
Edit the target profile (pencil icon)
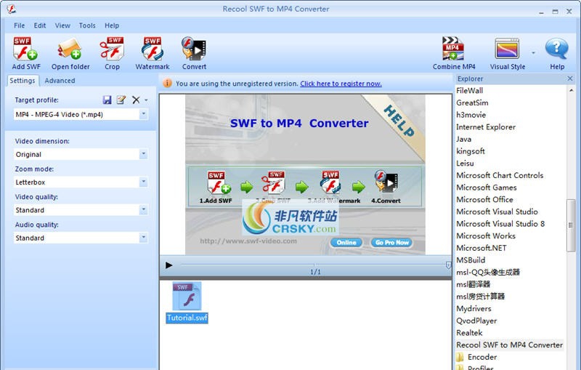coord(121,100)
